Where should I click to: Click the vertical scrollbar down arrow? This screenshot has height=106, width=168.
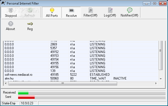pos(161,79)
